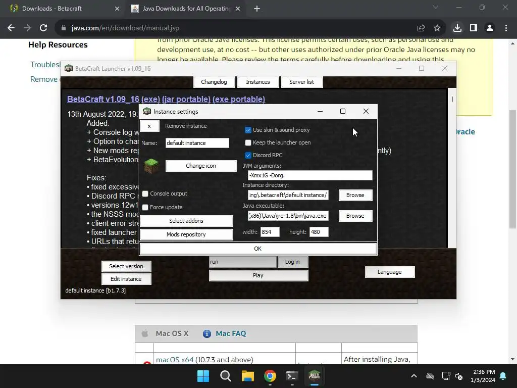Switch to Java Downloads for All Operating tab

point(186,9)
